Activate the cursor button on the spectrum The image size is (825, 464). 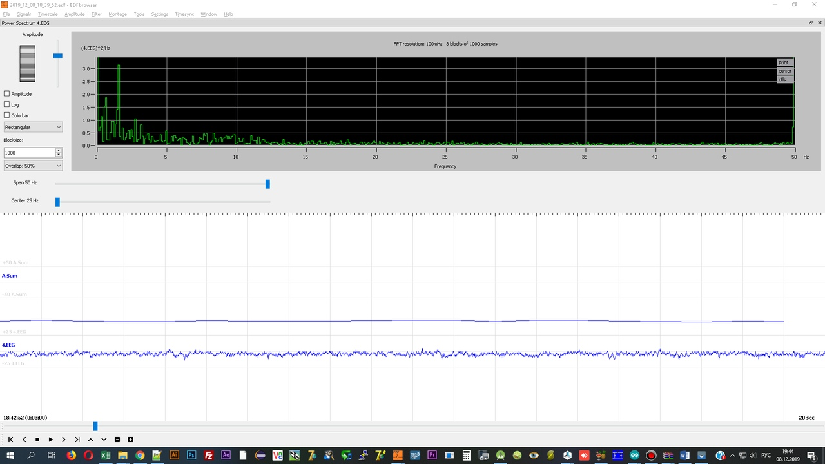[785, 71]
